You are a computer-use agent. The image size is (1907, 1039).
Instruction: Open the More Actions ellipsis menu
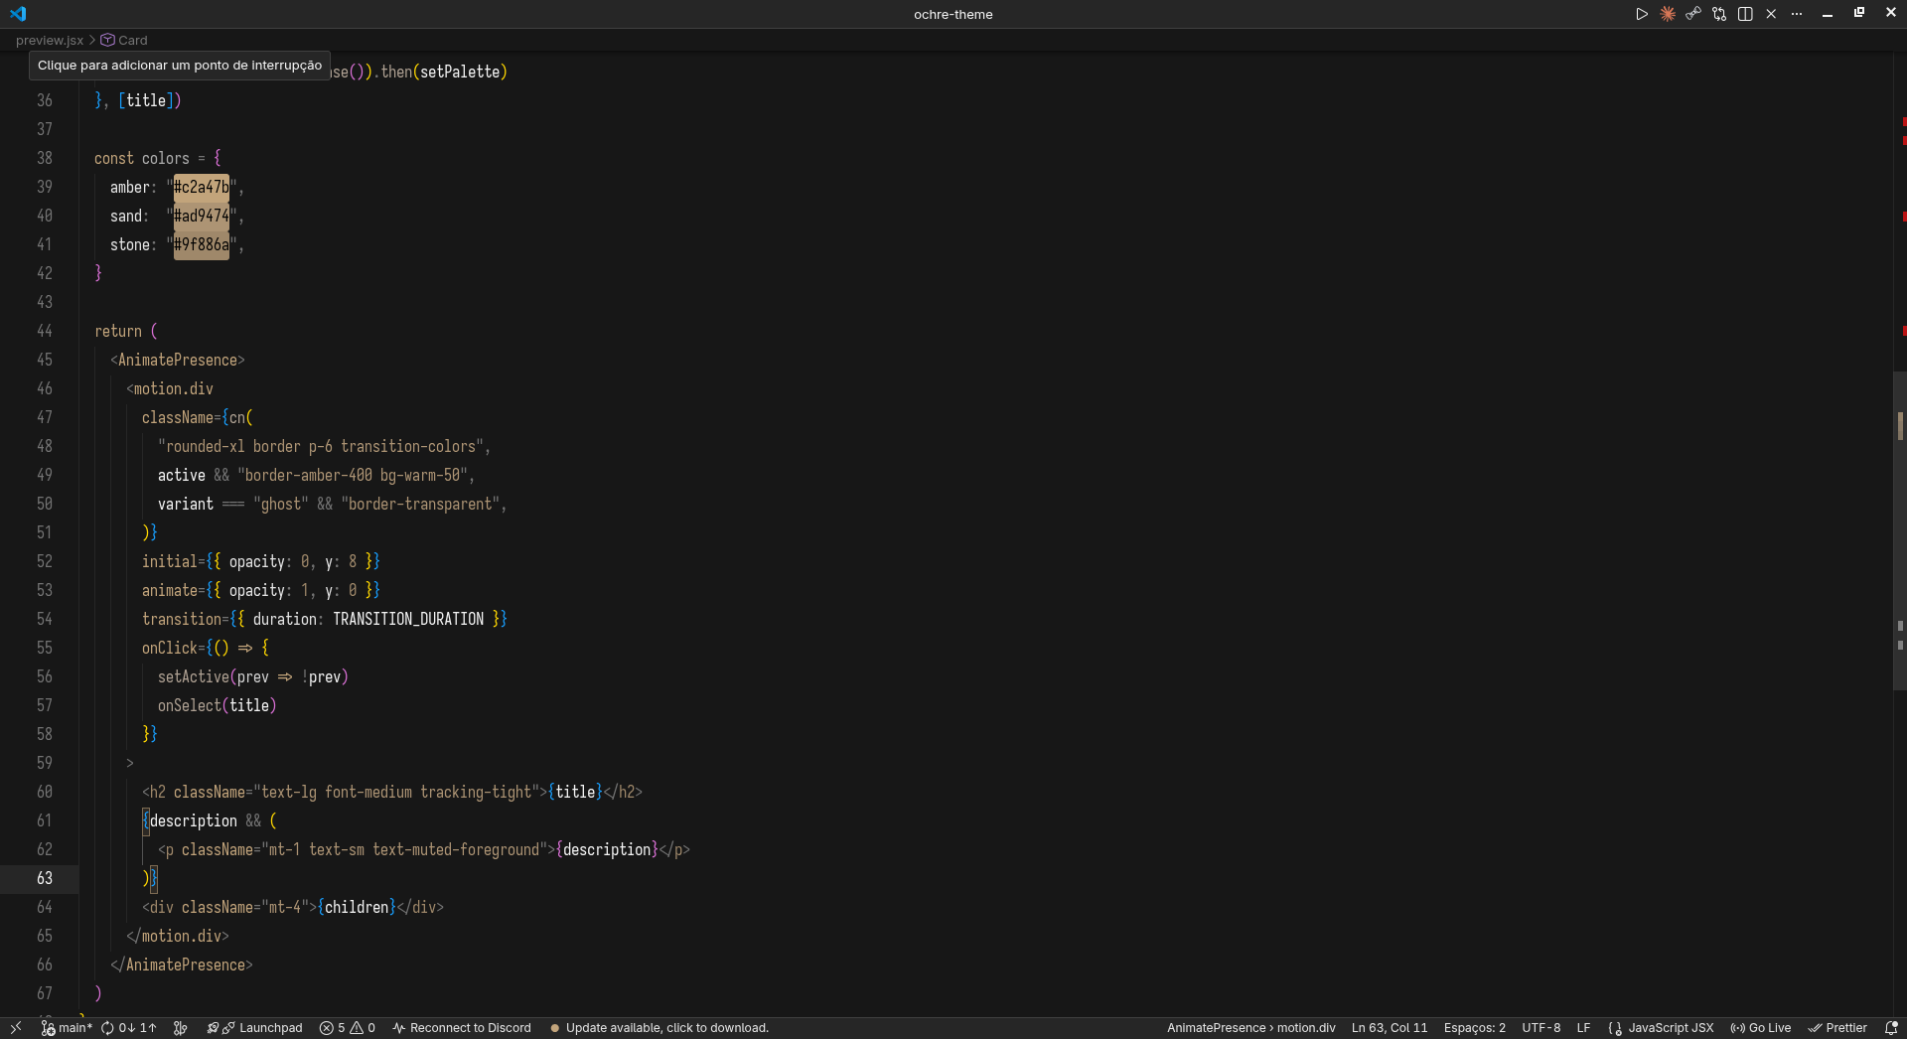pos(1797,14)
